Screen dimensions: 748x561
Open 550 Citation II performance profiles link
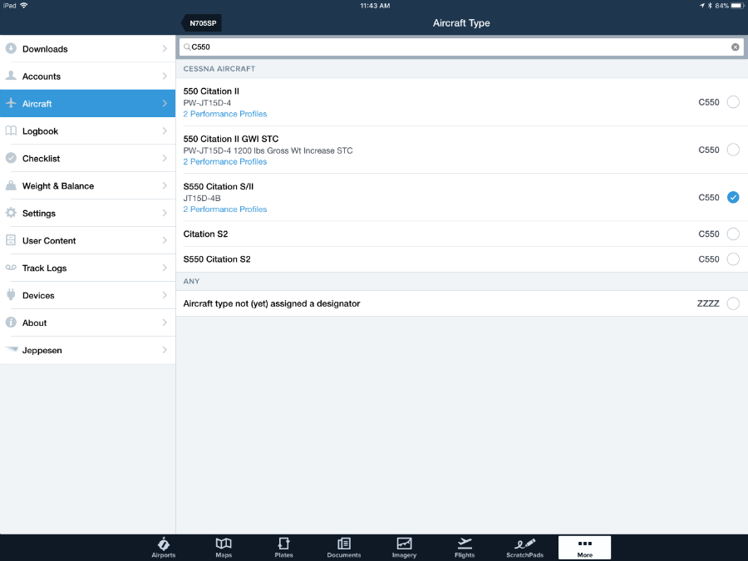225,114
